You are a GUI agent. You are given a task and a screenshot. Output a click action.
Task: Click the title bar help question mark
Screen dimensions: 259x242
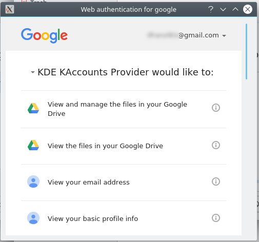211,9
